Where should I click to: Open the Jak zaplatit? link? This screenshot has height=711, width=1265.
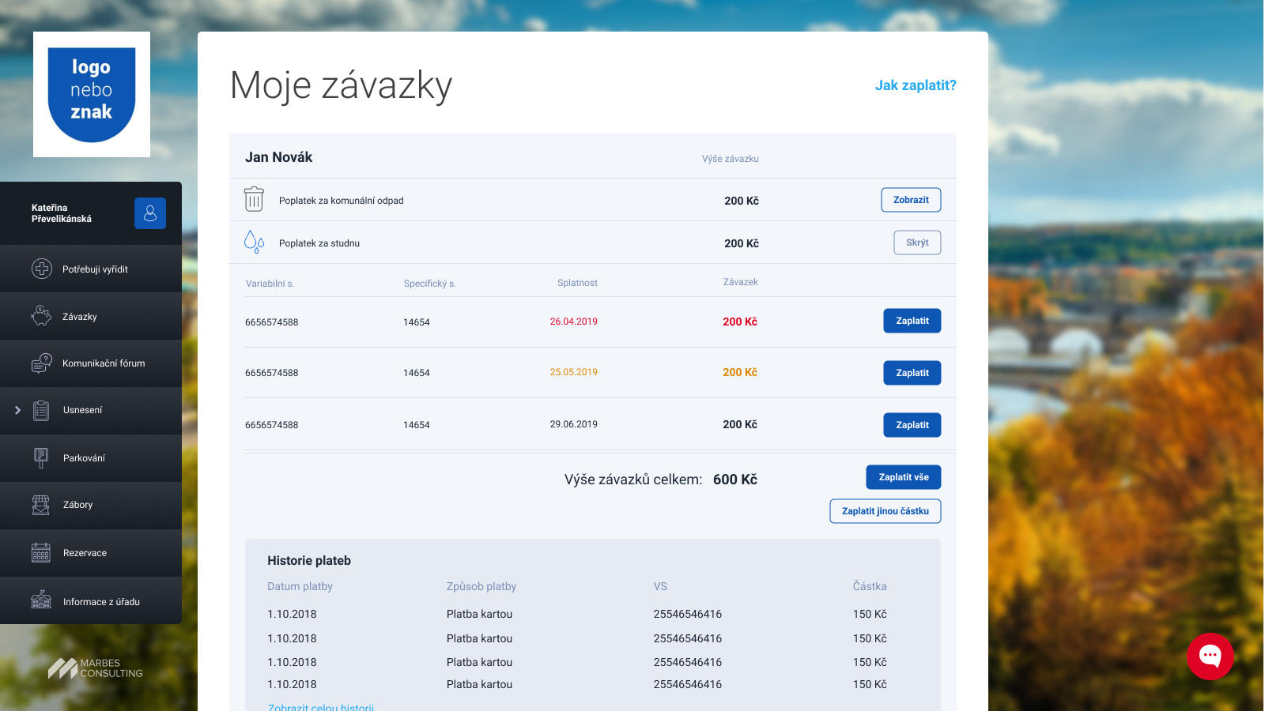click(x=915, y=85)
